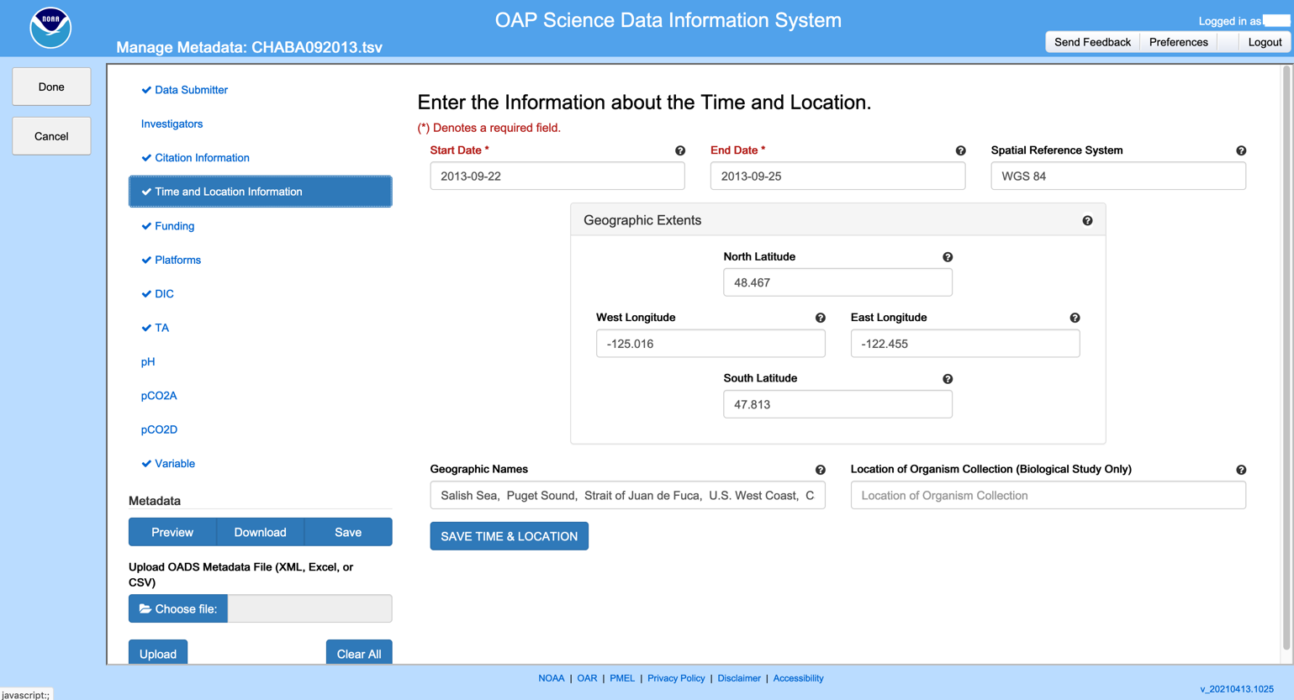Open the Privacy Policy link
This screenshot has height=700, width=1294.
pos(676,678)
